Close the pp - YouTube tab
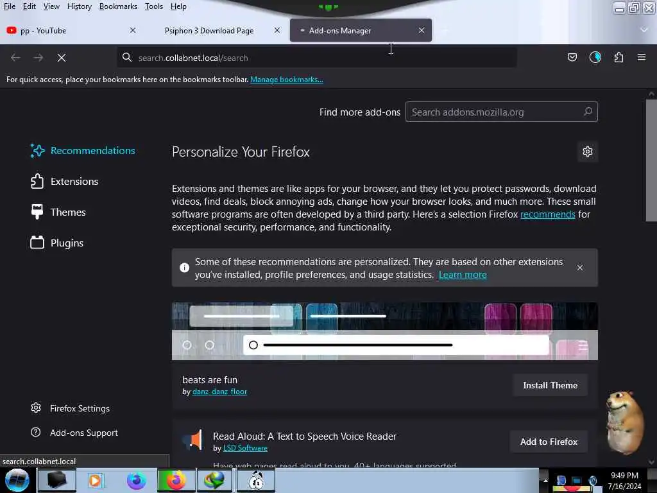This screenshot has height=493, width=657. (x=133, y=30)
